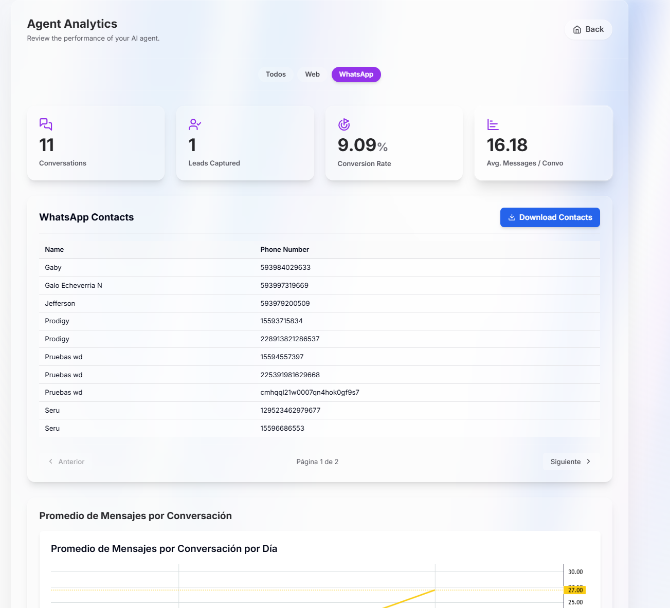Click phone number 15593715834
This screenshot has height=608, width=670.
281,321
